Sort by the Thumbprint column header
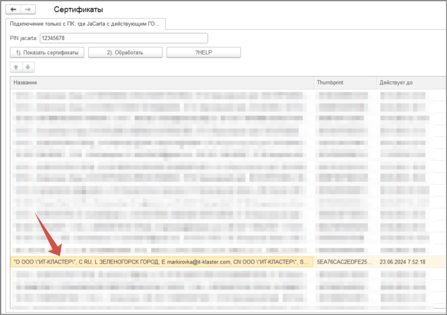 point(345,83)
